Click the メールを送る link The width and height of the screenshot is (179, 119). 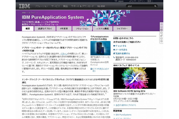[x=121, y=49]
